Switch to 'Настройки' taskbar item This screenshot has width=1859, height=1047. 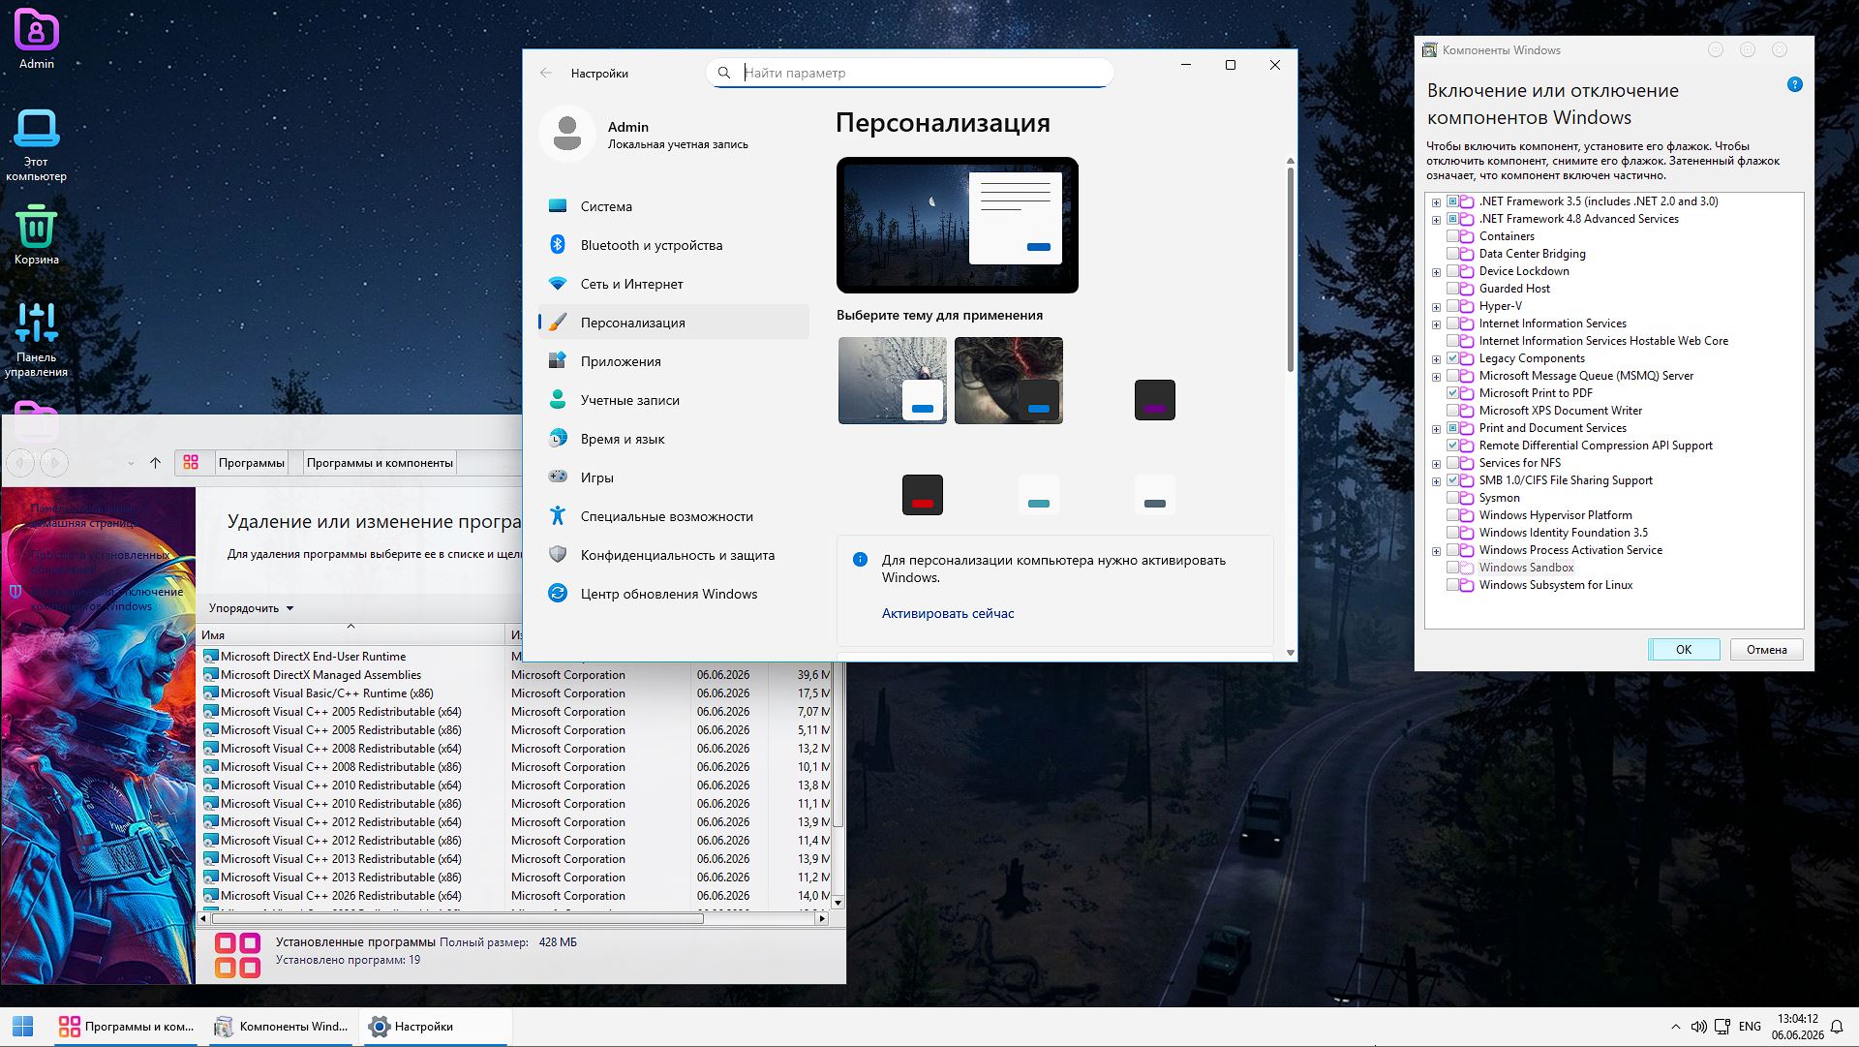pos(436,1027)
